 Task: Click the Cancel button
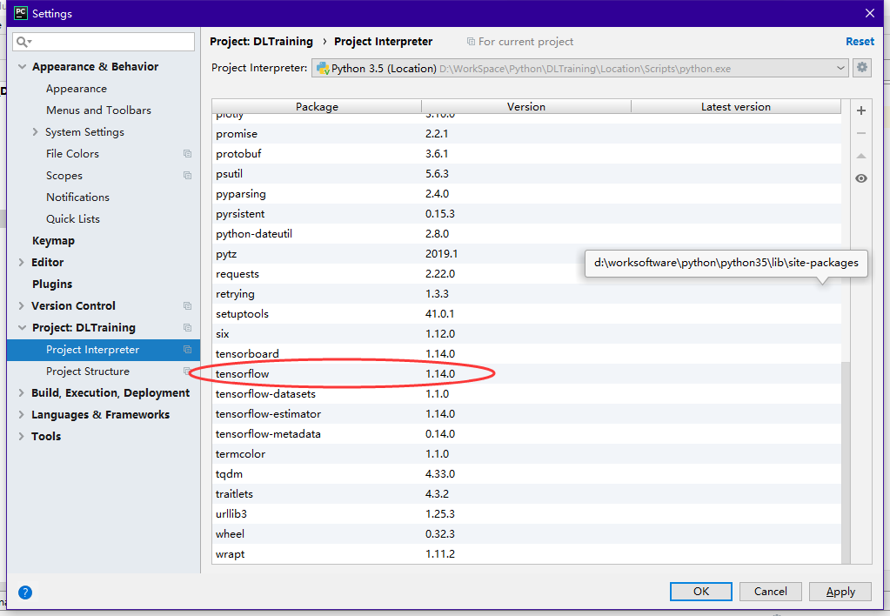(770, 592)
